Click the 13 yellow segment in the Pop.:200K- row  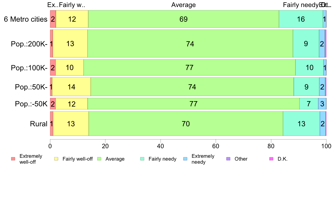(70, 44)
